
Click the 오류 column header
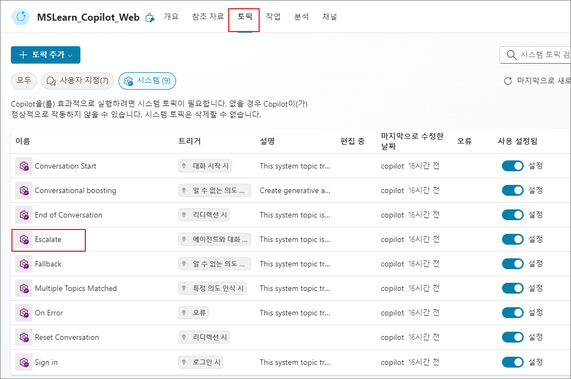click(465, 141)
